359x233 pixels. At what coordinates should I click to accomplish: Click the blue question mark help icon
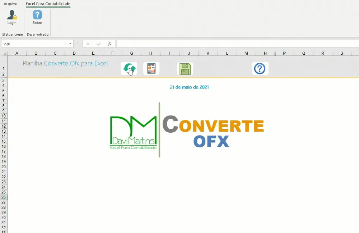click(x=260, y=68)
